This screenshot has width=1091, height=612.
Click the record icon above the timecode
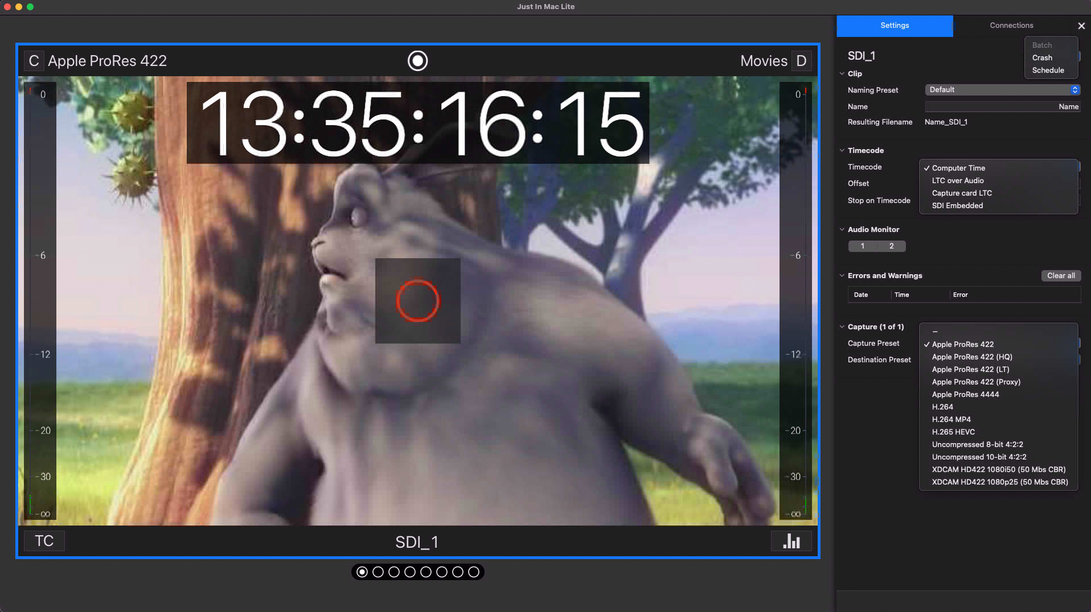417,61
